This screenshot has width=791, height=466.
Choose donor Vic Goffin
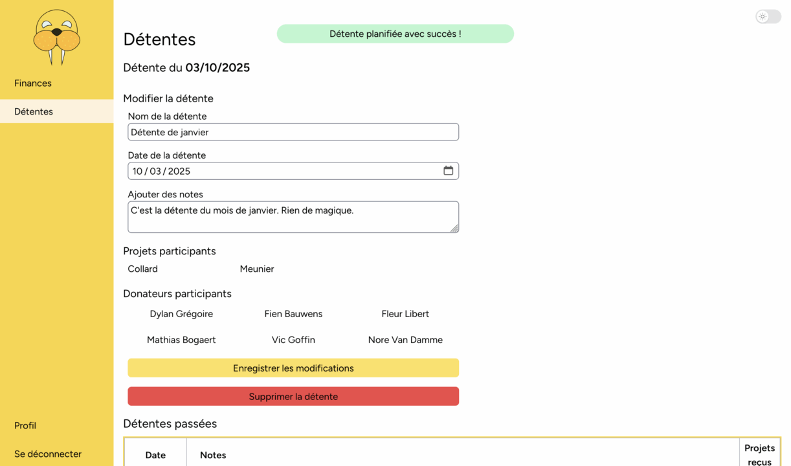[x=293, y=340]
